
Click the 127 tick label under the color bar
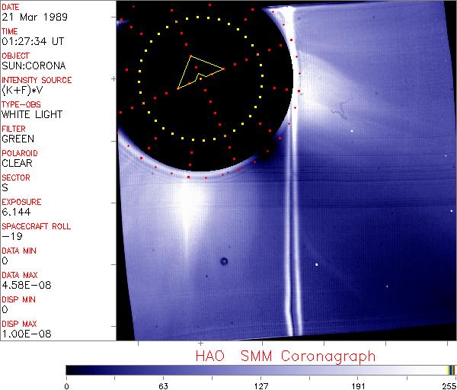coord(261,385)
